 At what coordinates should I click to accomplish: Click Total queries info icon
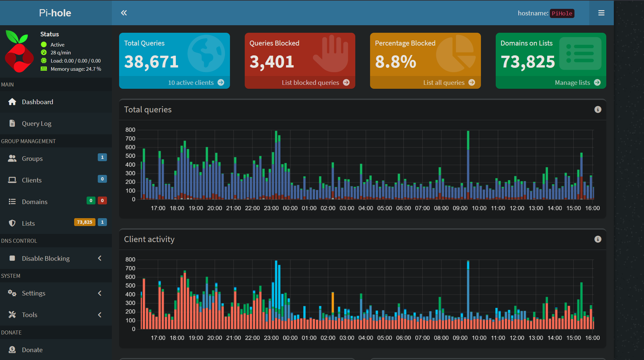(598, 109)
